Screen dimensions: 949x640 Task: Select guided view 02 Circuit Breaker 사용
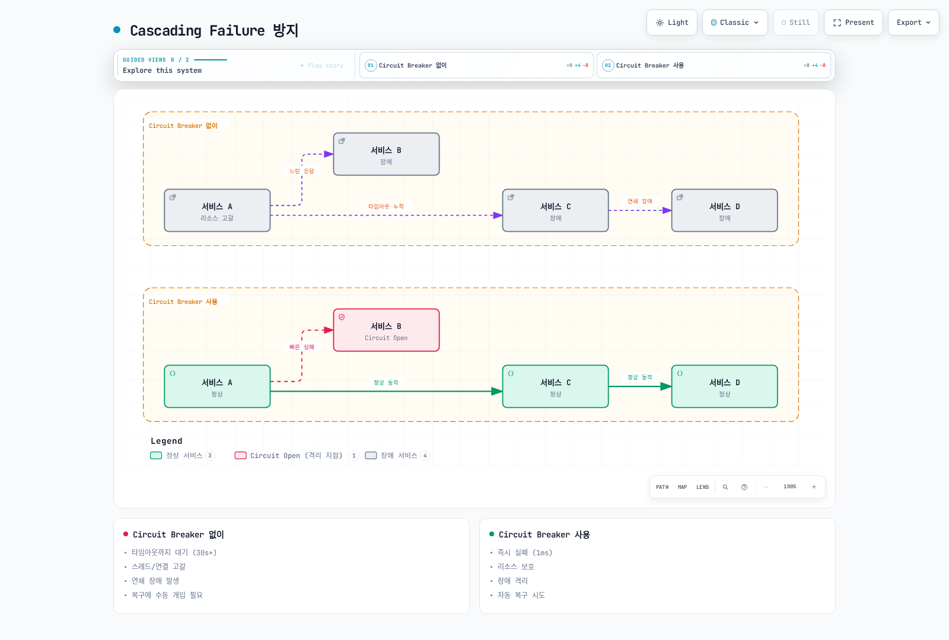[x=714, y=65]
